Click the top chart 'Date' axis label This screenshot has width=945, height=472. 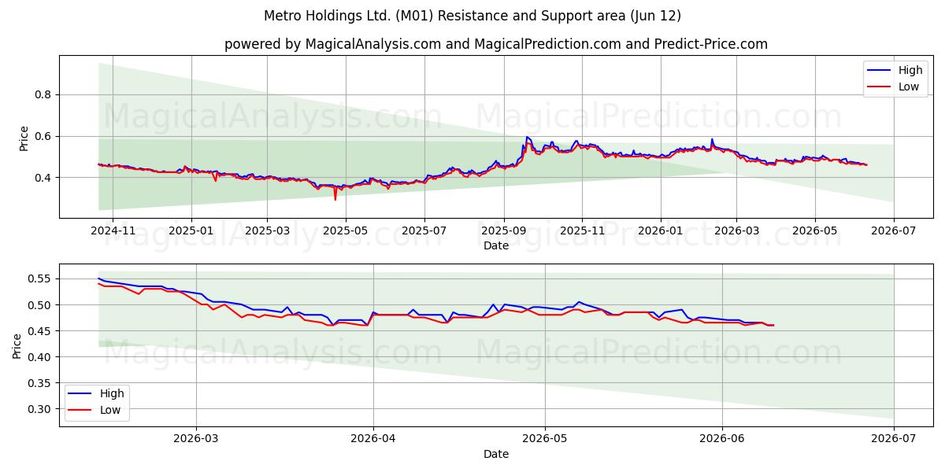click(496, 245)
